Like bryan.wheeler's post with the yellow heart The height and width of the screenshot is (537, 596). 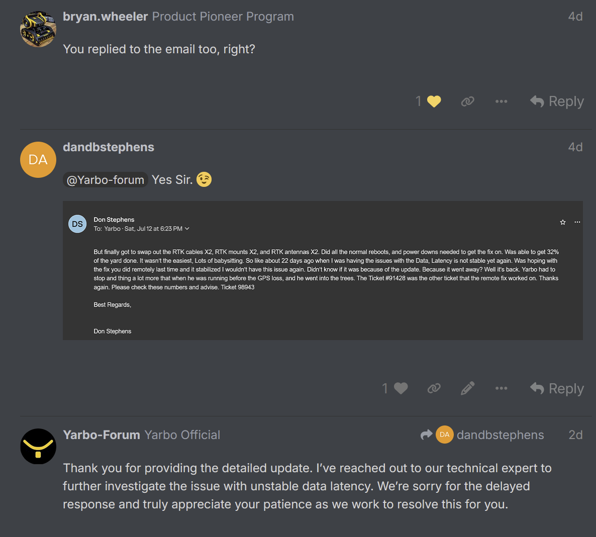(434, 101)
